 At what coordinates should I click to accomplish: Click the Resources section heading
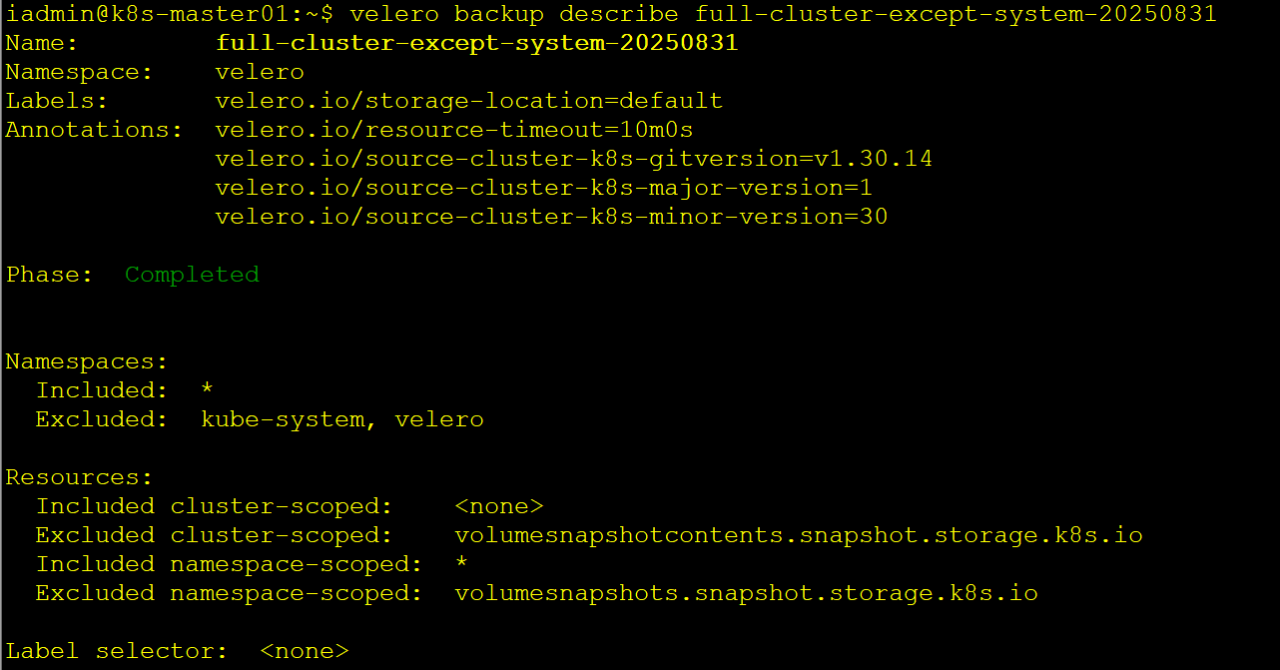[80, 477]
